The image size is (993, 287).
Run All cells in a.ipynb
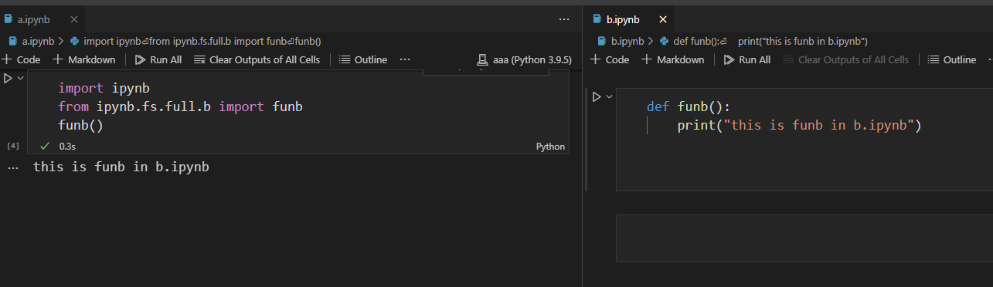158,59
